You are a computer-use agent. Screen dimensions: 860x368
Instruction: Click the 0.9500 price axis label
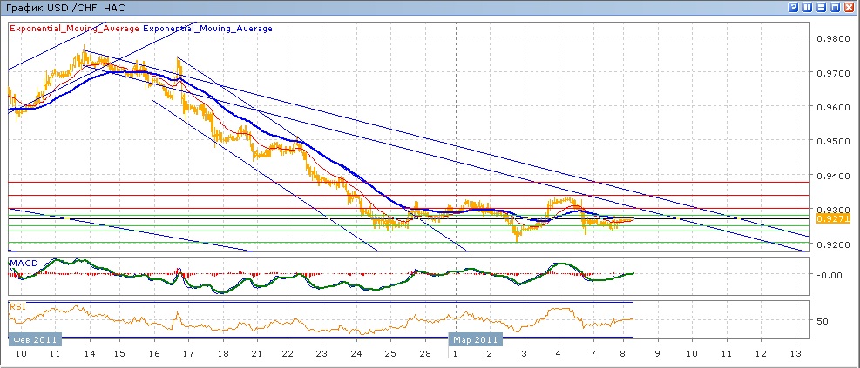(830, 141)
